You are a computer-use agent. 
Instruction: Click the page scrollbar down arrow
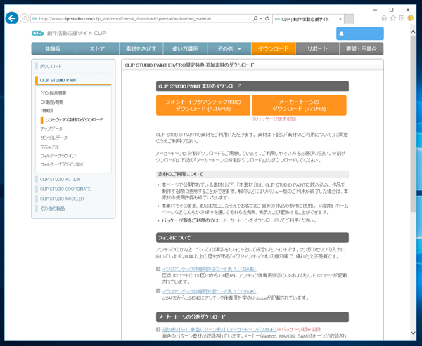click(413, 333)
